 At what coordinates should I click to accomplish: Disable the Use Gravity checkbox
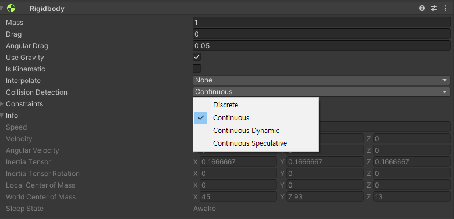(197, 57)
